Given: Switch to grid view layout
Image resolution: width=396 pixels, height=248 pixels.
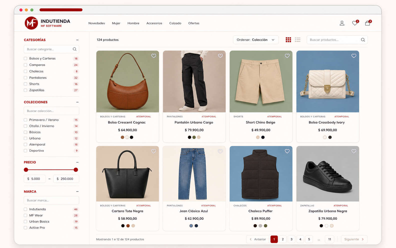Looking at the screenshot, I should [x=288, y=40].
